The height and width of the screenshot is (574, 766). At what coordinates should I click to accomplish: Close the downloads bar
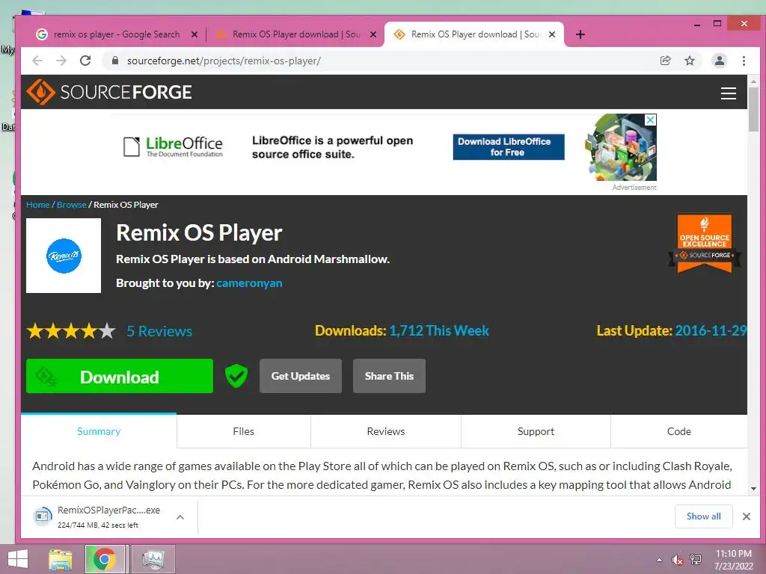pos(746,516)
